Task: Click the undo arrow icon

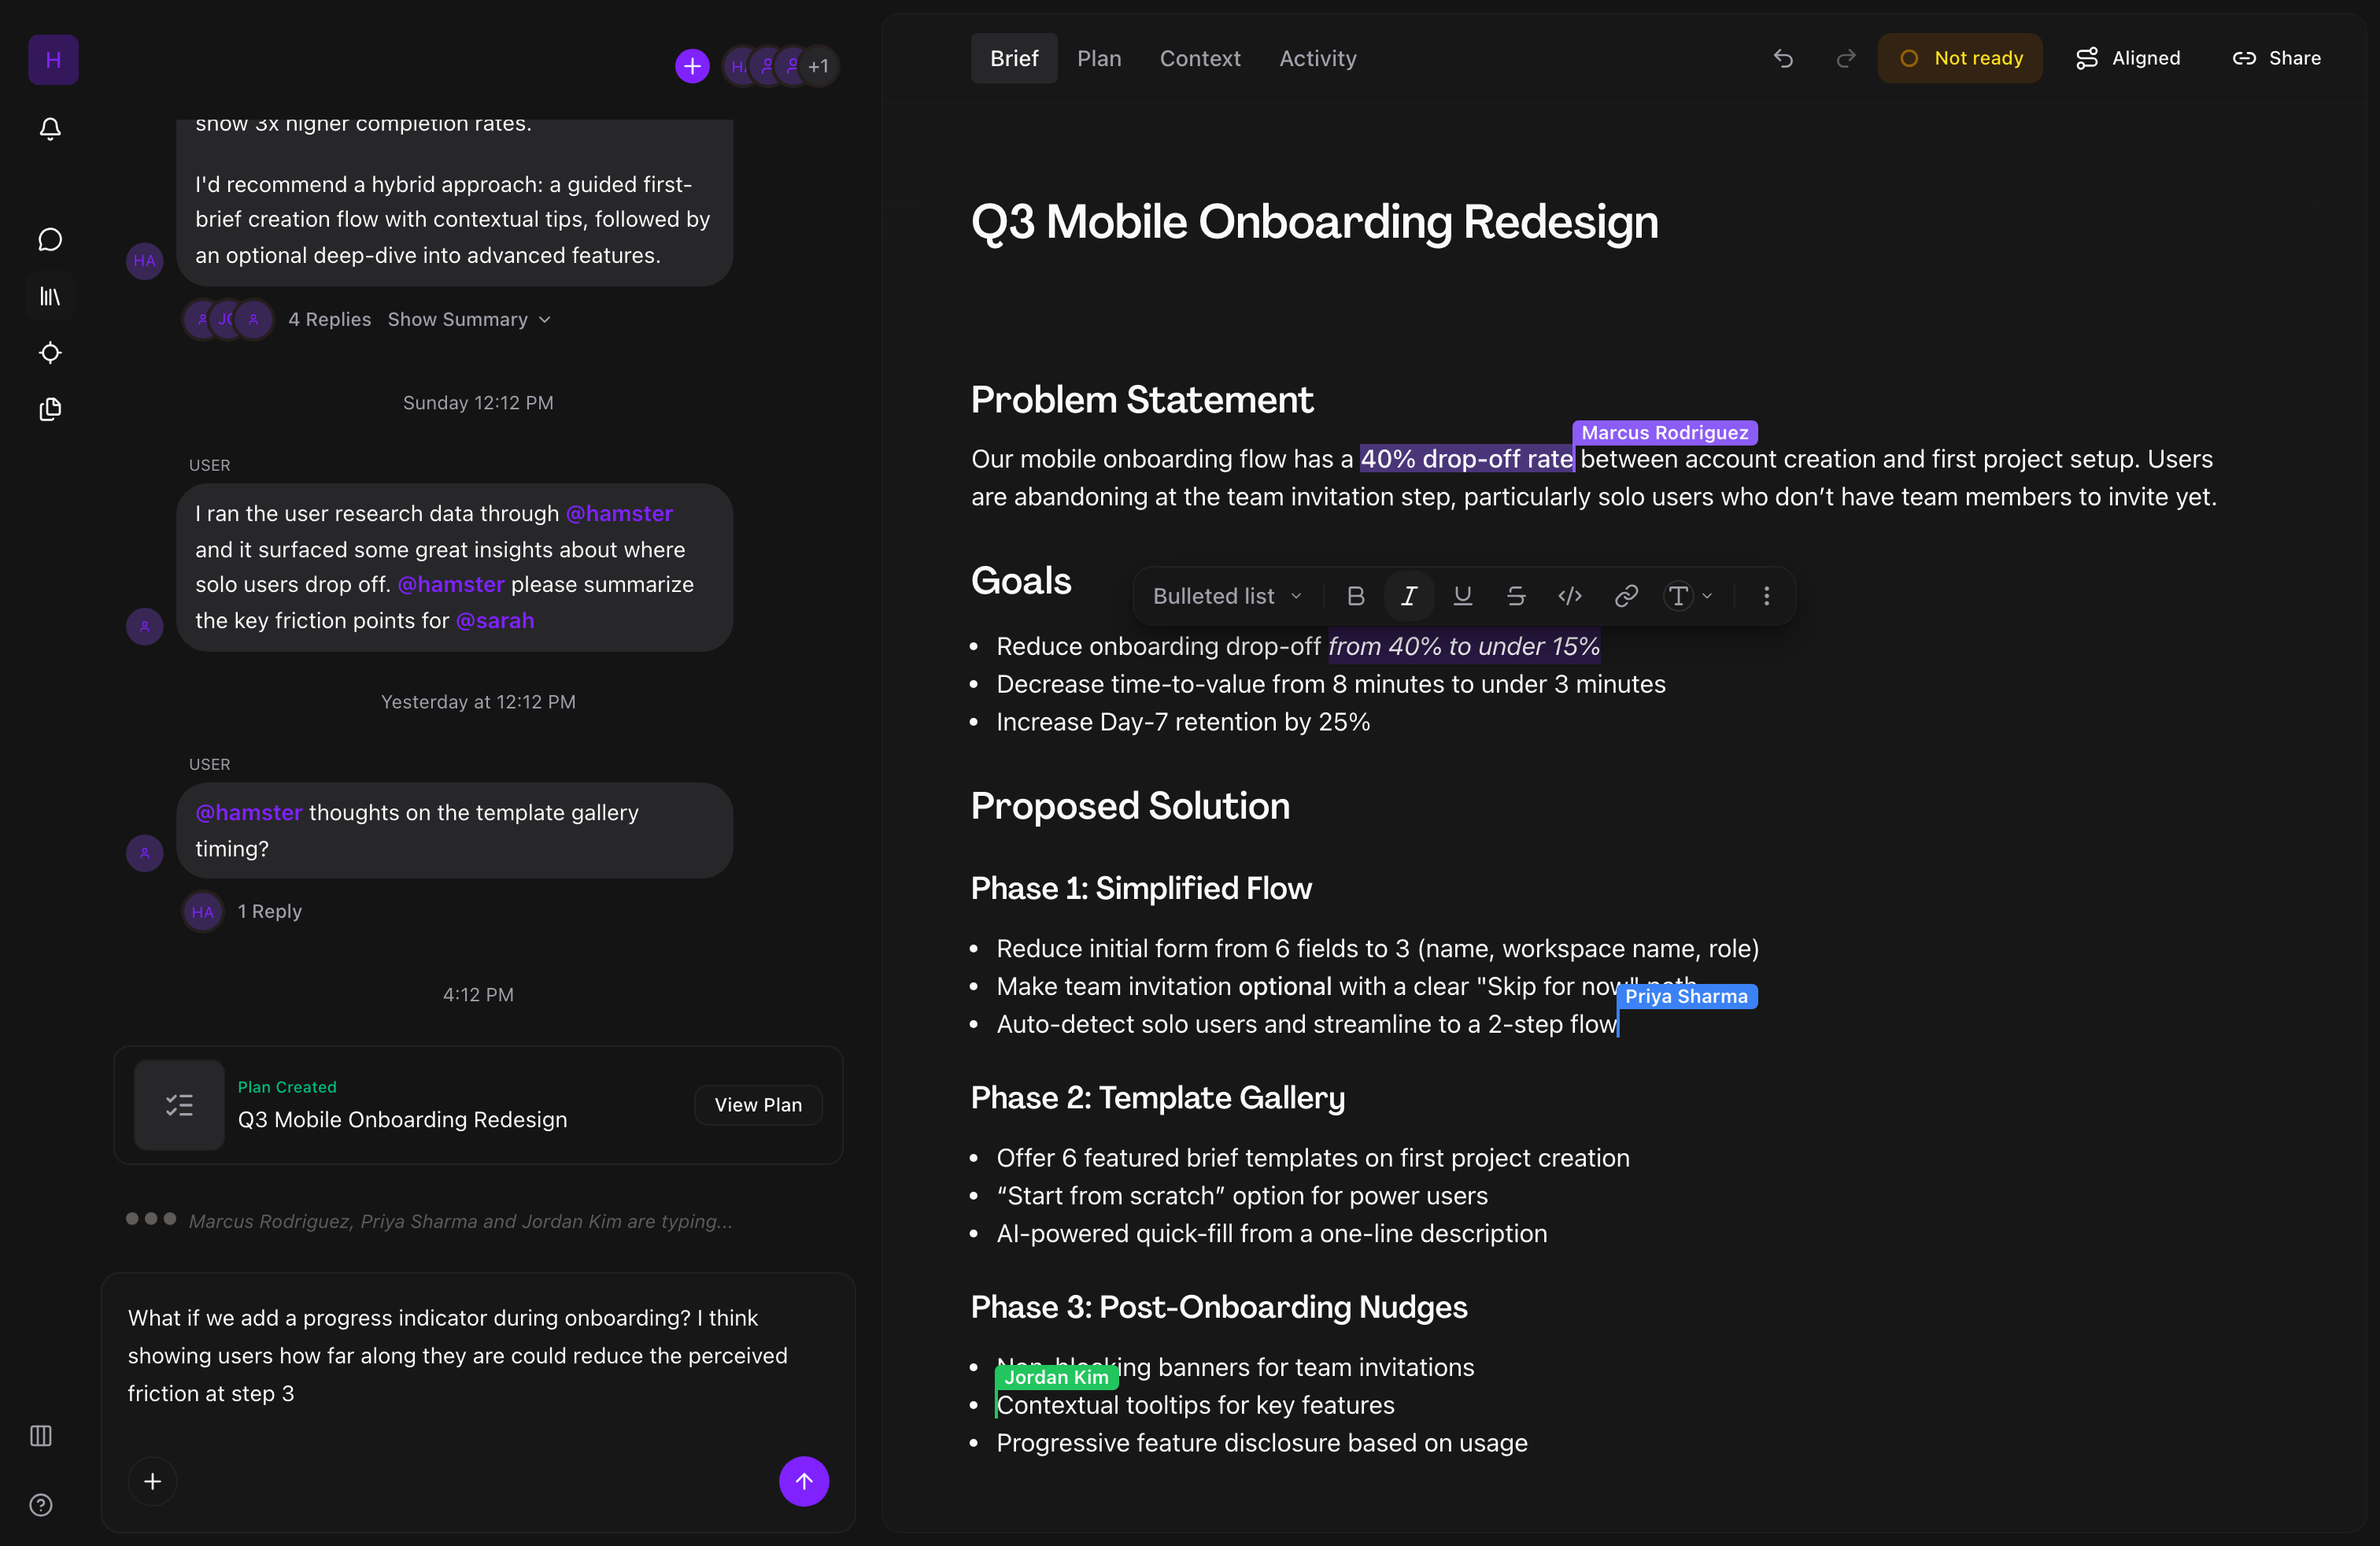Action: click(1783, 58)
